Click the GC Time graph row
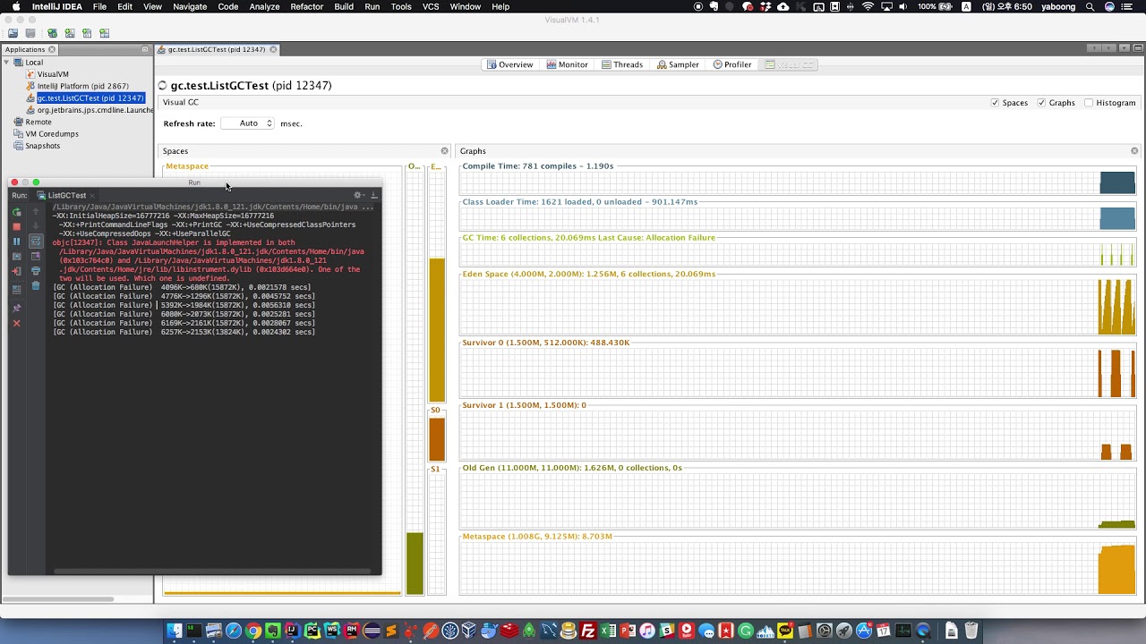 click(797, 255)
